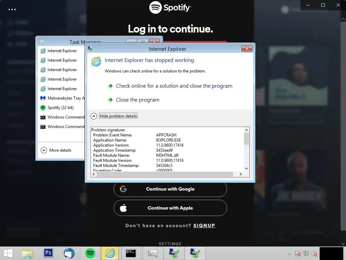The image size is (346, 260).
Task: Open File Explorer from the taskbar
Action: click(27, 253)
